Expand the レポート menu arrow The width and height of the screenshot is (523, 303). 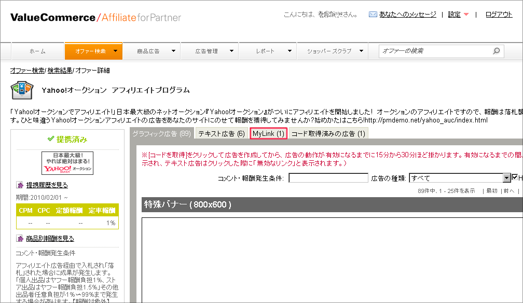pyautogui.click(x=290, y=51)
